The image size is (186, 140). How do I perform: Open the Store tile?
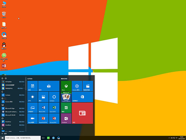(82, 97)
